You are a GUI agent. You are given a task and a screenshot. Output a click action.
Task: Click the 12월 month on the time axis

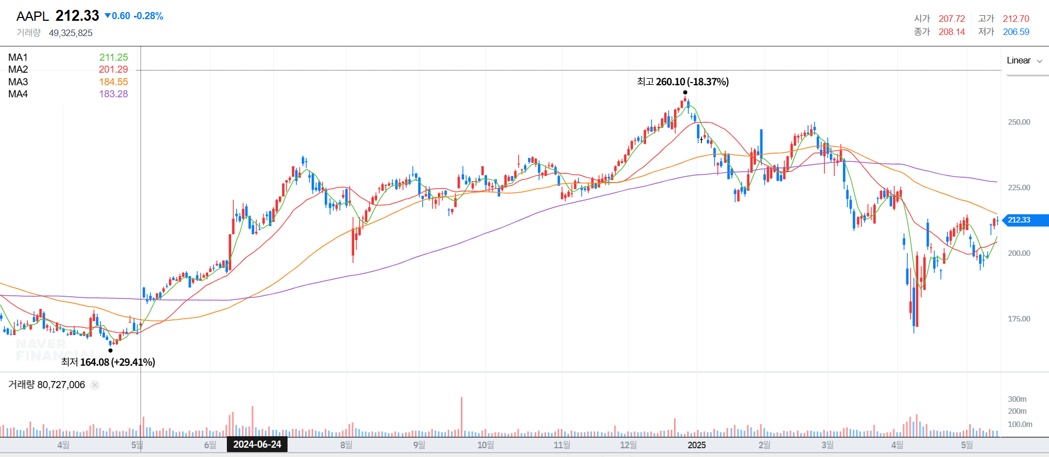point(629,445)
